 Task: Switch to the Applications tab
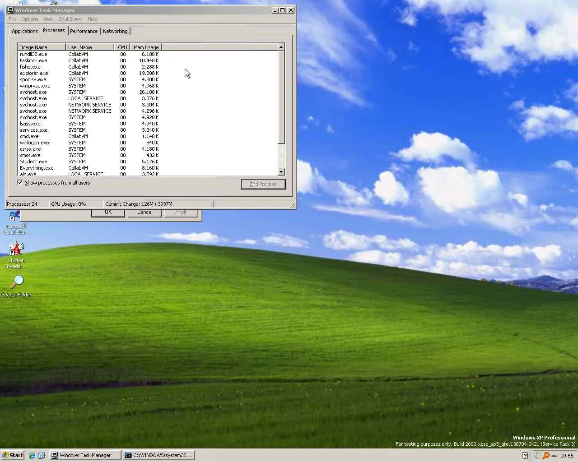(25, 31)
